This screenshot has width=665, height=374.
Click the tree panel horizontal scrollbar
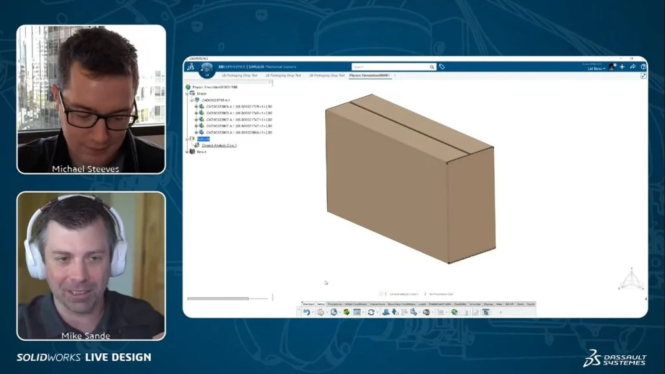tap(218, 299)
